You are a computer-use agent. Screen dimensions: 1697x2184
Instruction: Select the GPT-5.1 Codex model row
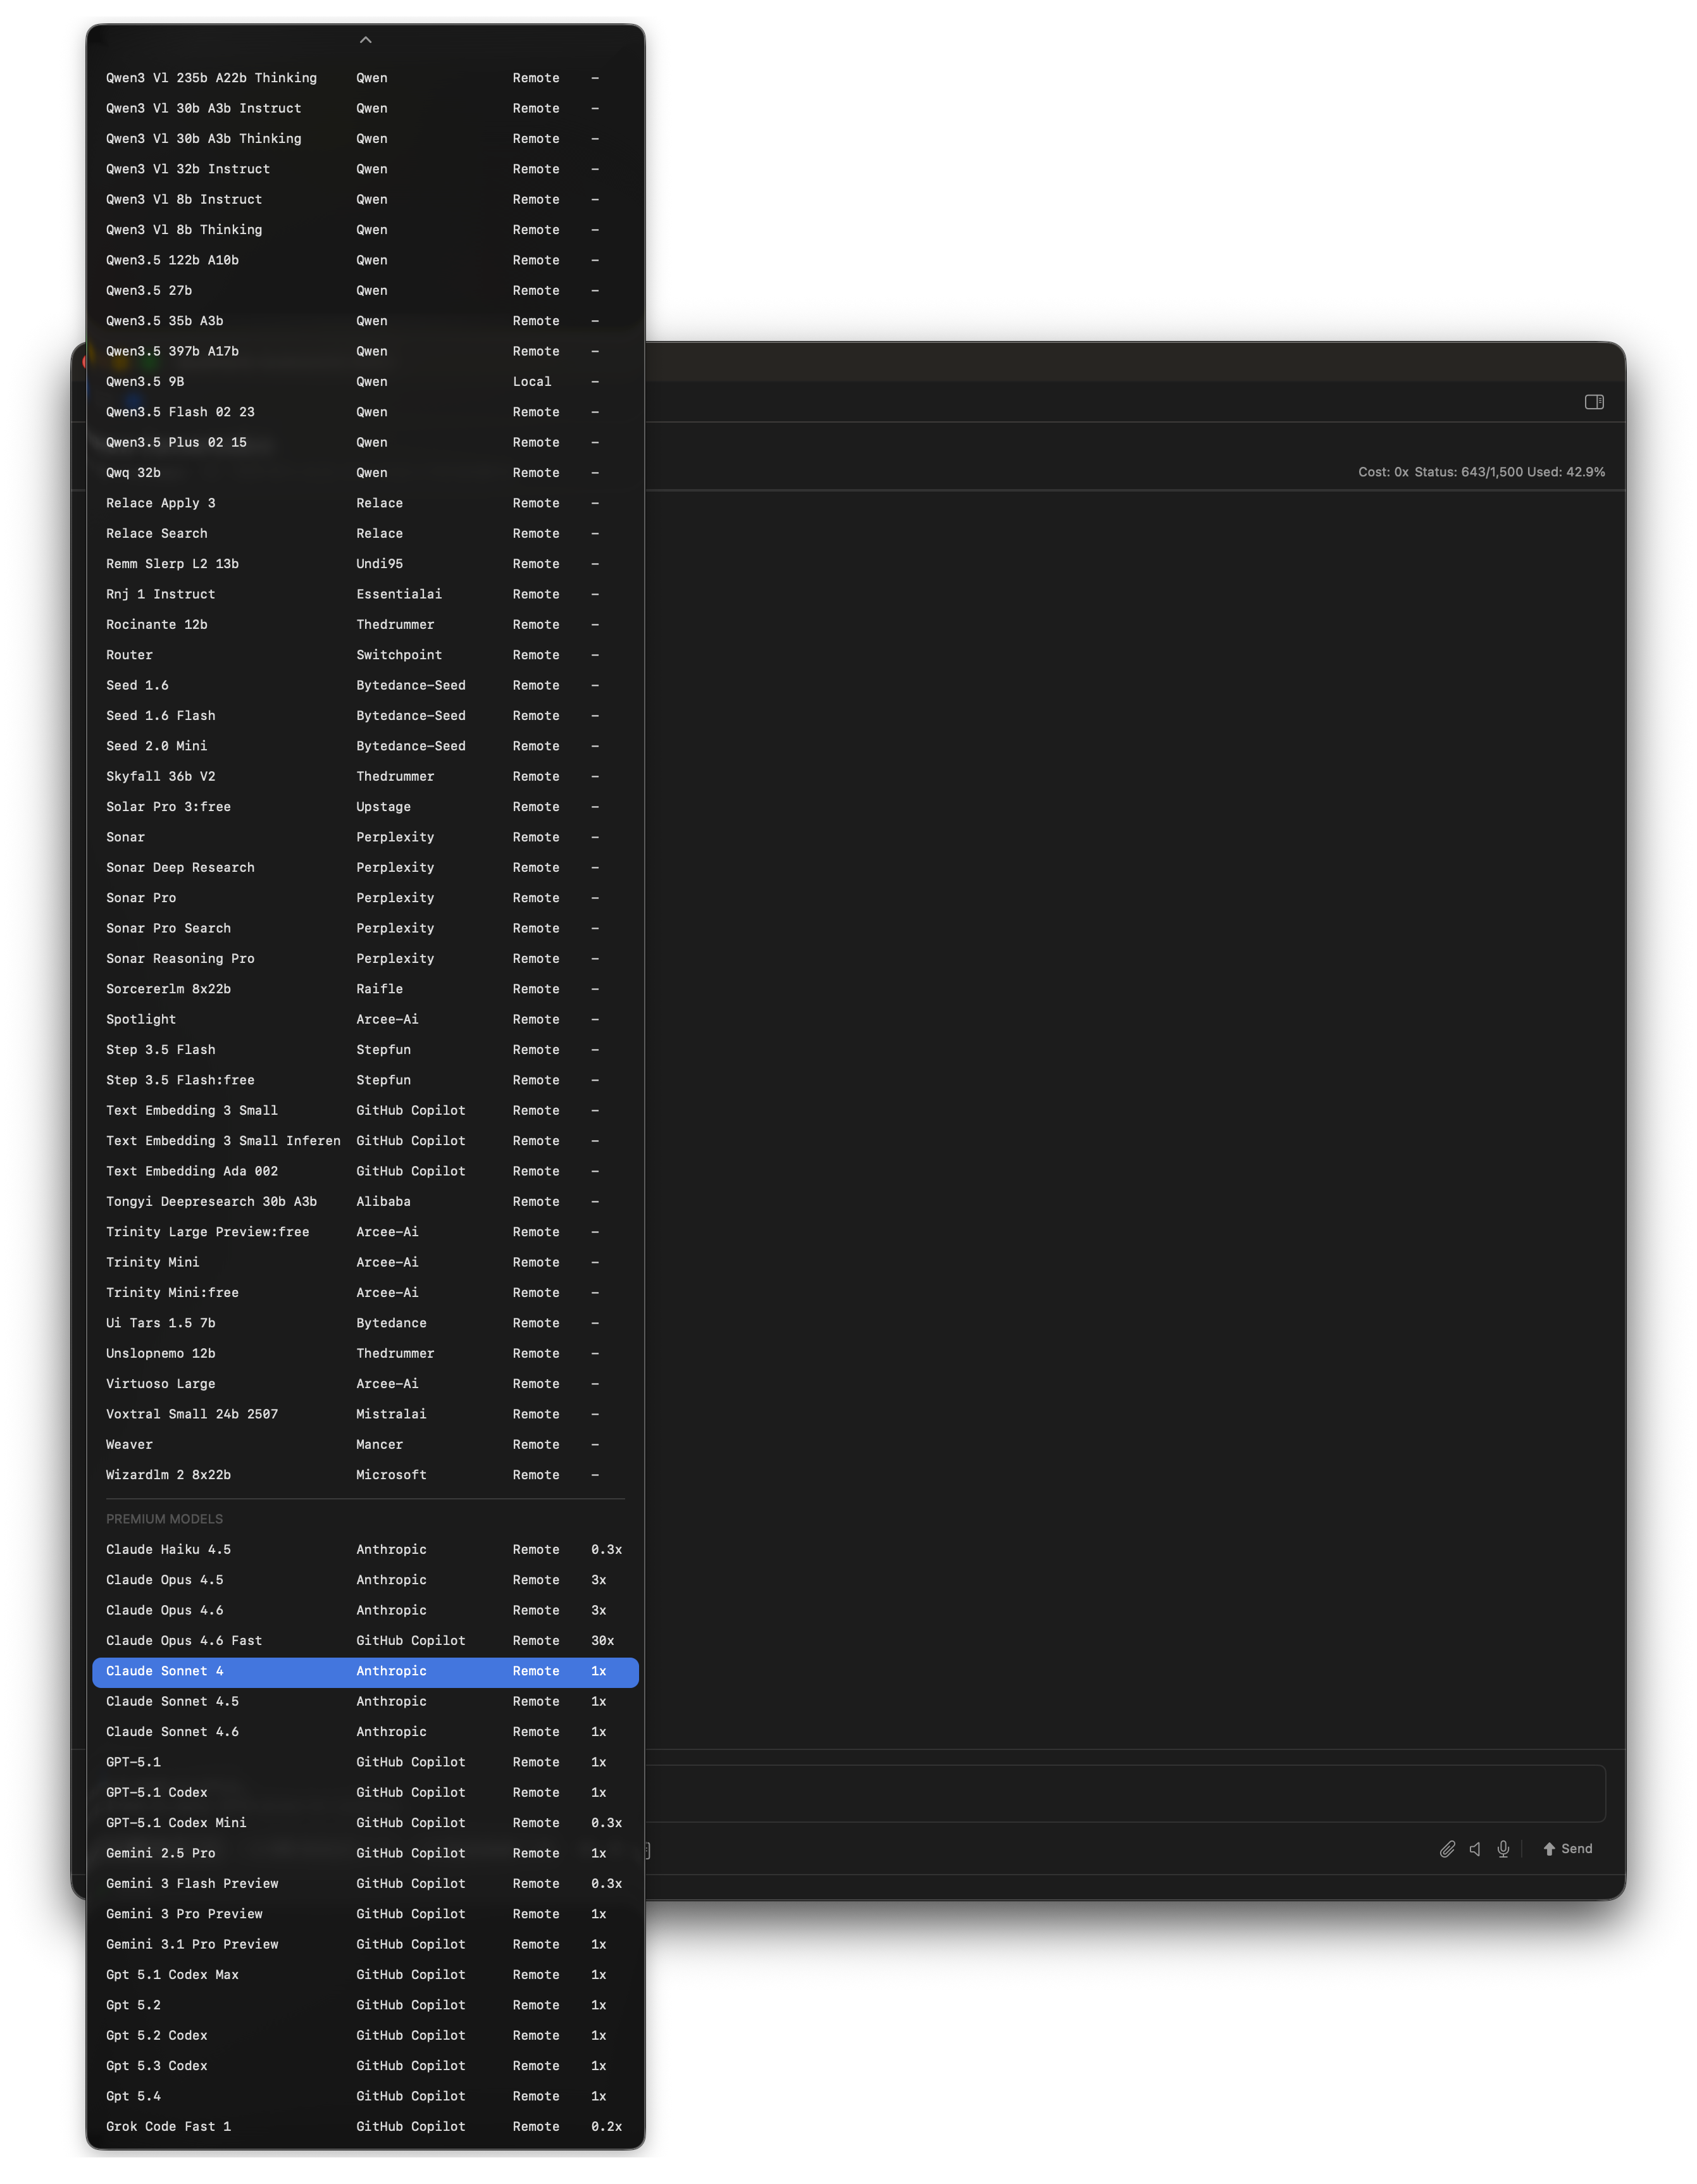click(x=365, y=1793)
